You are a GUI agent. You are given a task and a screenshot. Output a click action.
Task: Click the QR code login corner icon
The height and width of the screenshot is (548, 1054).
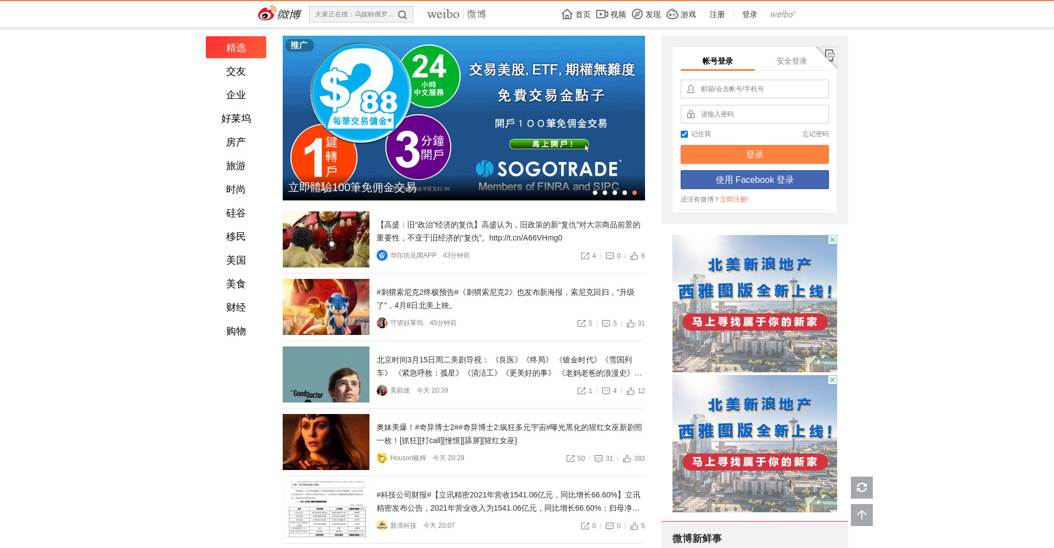[x=829, y=55]
